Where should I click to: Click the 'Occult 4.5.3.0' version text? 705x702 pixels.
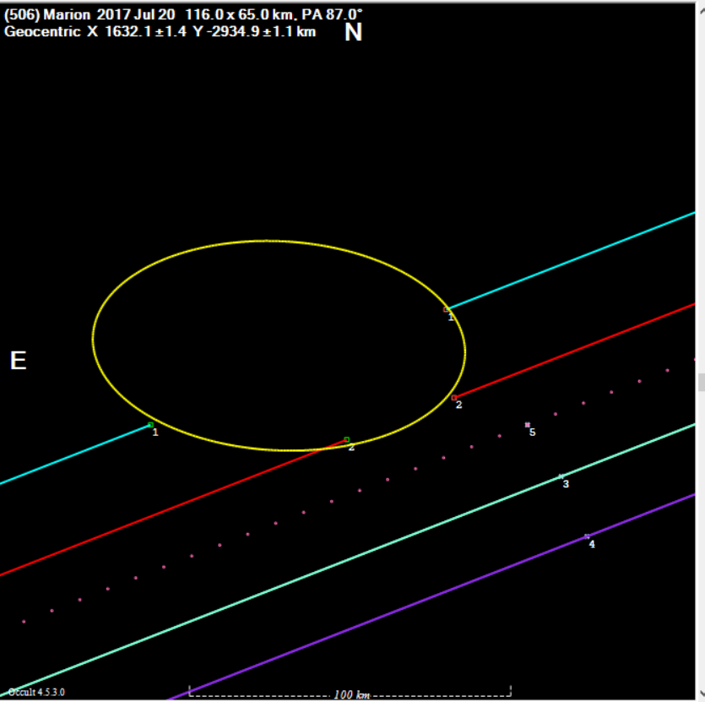click(x=36, y=692)
